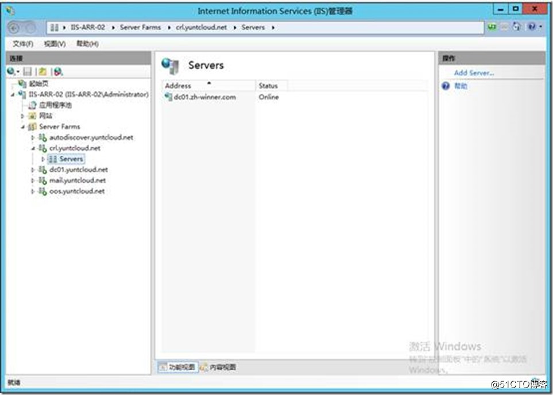The height and width of the screenshot is (395, 553).
Task: Collapse the IIS-ARR-02 server node
Action: pos(13,95)
